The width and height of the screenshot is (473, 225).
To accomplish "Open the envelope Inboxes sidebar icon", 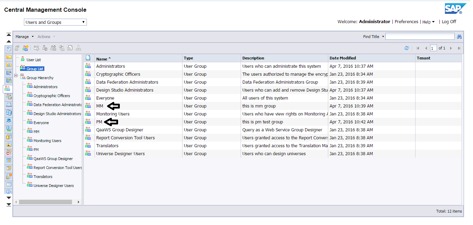I will pyautogui.click(x=9, y=104).
